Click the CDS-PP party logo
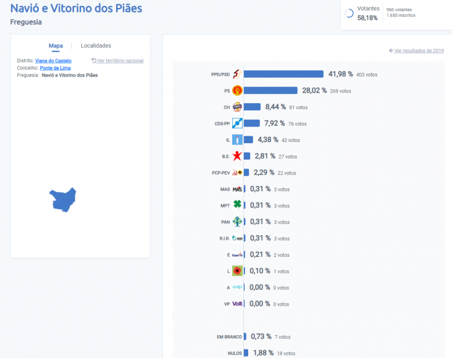The image size is (452, 358). coord(236,123)
